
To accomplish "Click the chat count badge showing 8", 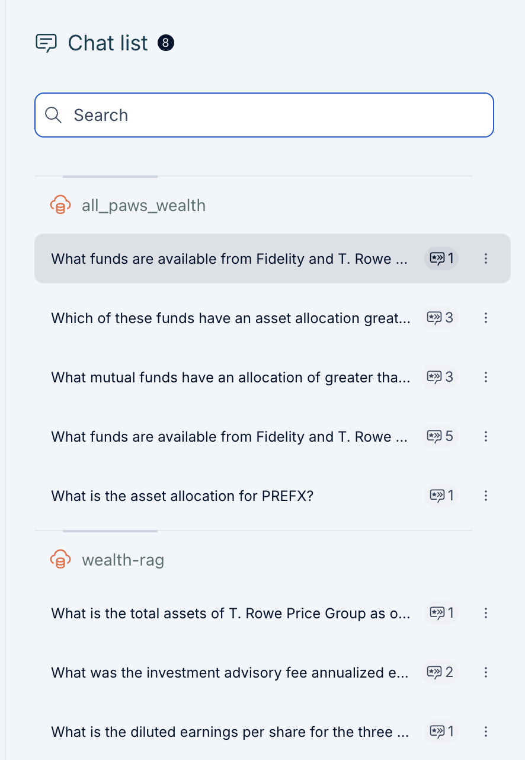I will (166, 43).
